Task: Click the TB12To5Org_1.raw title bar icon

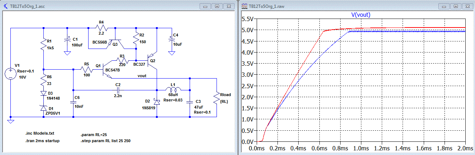Action: [244, 6]
